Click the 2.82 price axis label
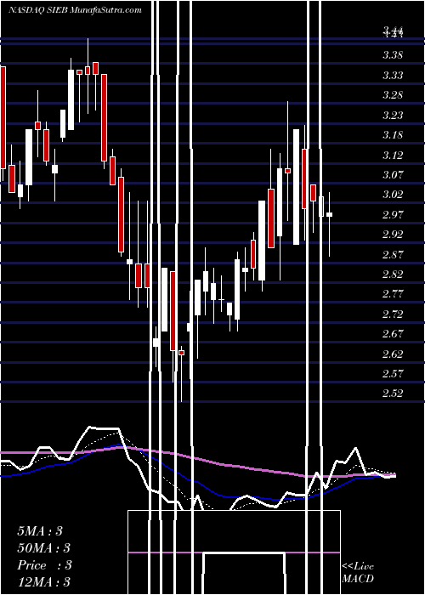Viewport: 425px width, 595px height. [393, 275]
